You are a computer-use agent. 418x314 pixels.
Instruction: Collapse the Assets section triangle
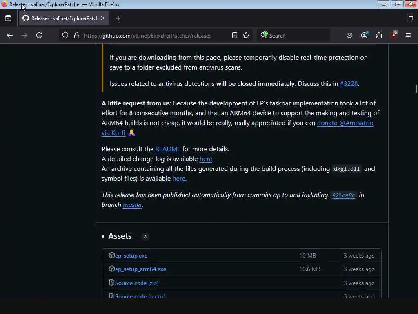click(x=103, y=237)
